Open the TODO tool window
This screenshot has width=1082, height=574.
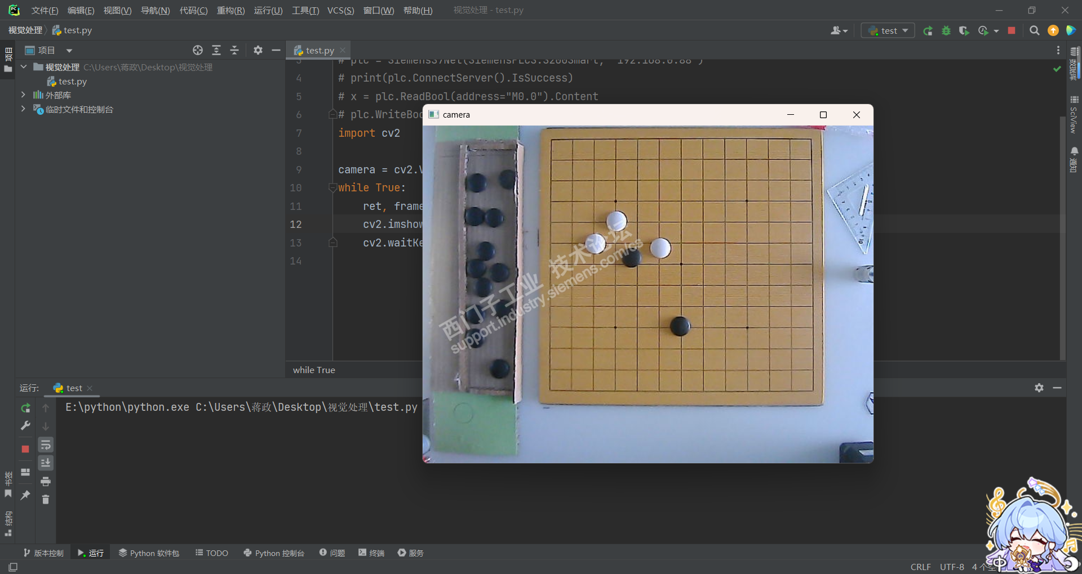pos(212,553)
